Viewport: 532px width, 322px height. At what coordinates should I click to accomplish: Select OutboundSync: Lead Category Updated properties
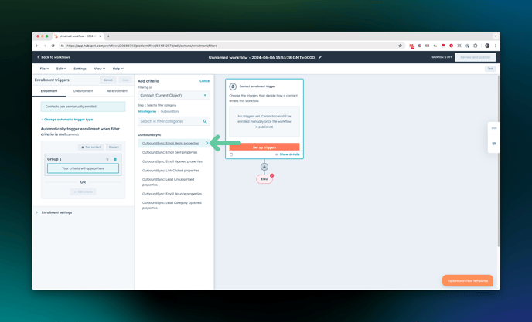pos(172,205)
